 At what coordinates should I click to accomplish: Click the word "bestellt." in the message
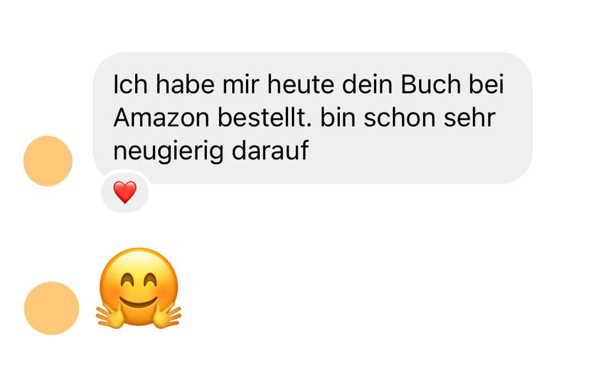pyautogui.click(x=265, y=118)
